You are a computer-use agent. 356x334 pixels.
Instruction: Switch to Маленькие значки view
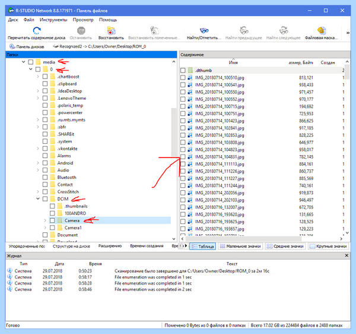coord(240,246)
